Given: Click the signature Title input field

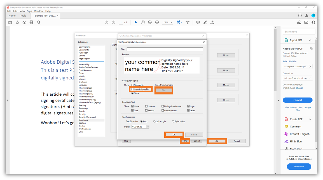Looking at the screenshot, I should (165, 49).
